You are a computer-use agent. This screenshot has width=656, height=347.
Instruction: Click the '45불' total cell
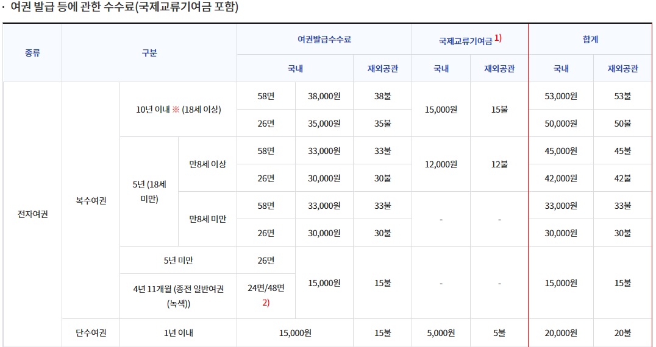622,150
